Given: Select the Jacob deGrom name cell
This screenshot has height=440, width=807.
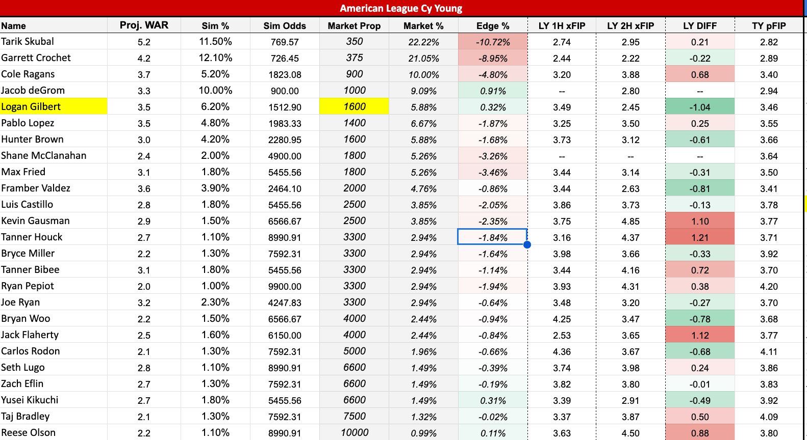Looking at the screenshot, I should (54, 90).
